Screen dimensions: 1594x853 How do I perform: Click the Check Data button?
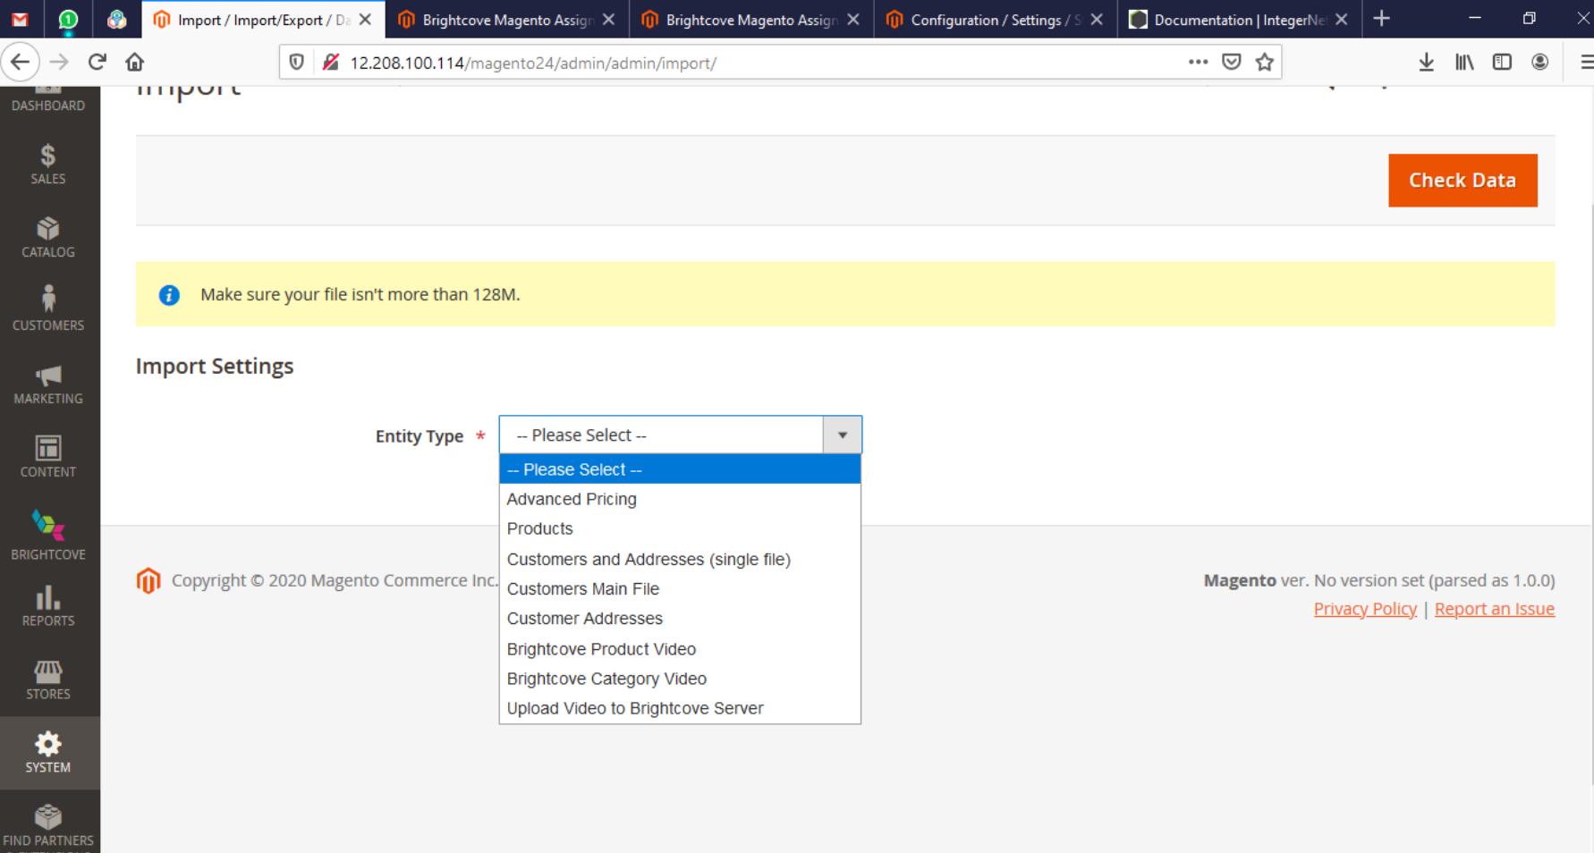(x=1462, y=180)
